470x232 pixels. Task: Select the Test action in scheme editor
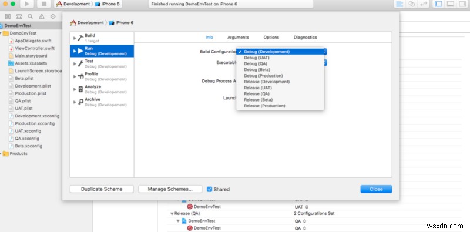tap(102, 63)
